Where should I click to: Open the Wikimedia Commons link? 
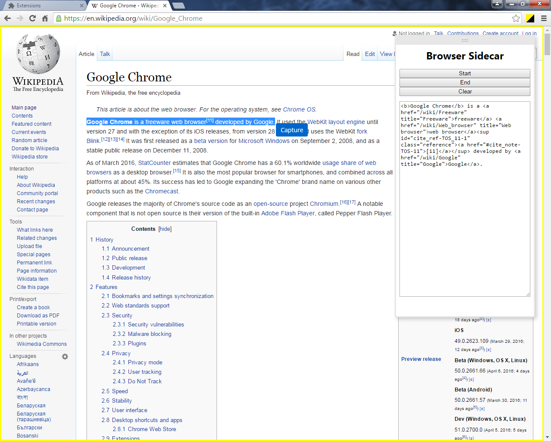pyautogui.click(x=42, y=344)
